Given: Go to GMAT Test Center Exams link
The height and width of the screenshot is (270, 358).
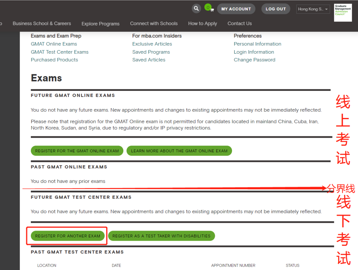Looking at the screenshot, I should point(60,52).
